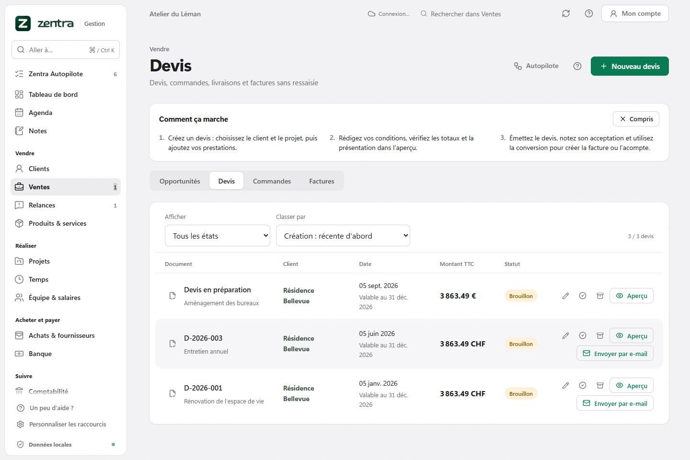Send D-2026-001 by e-mail

click(x=615, y=403)
